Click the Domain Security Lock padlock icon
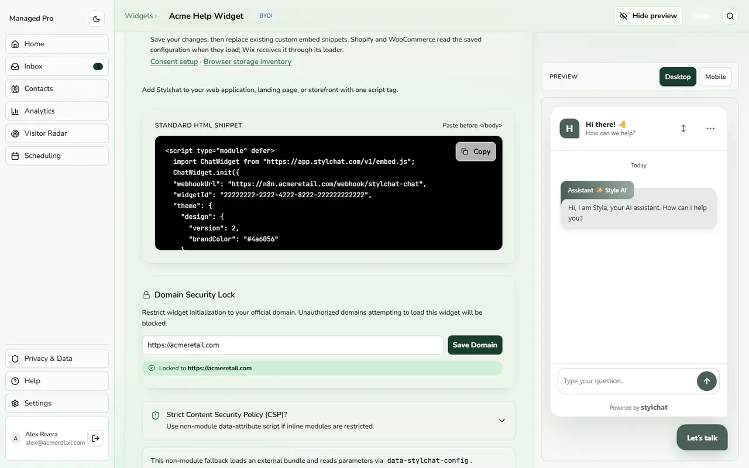749x468 pixels. pos(146,295)
